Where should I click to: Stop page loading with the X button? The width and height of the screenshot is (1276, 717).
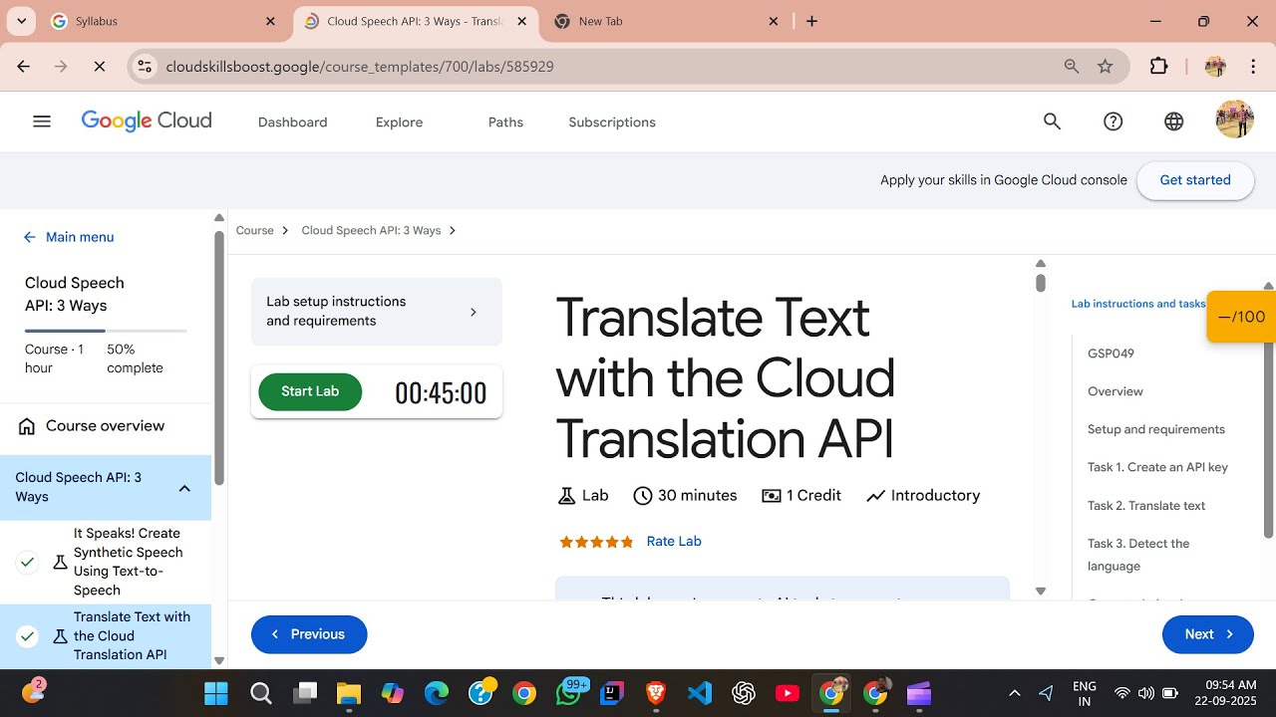(x=99, y=67)
